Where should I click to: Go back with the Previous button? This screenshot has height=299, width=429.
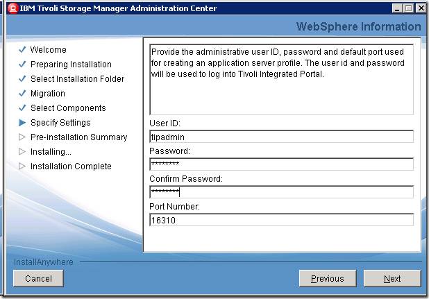tap(327, 278)
